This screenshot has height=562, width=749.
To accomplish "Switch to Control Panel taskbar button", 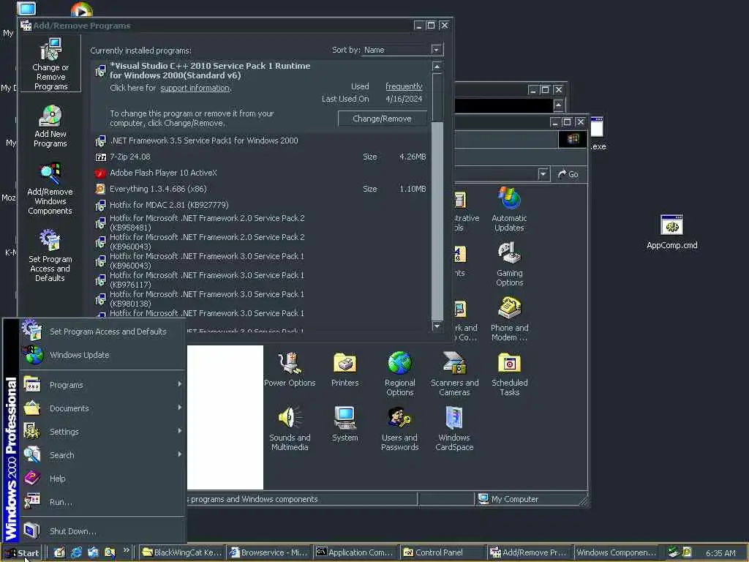I will click(443, 552).
